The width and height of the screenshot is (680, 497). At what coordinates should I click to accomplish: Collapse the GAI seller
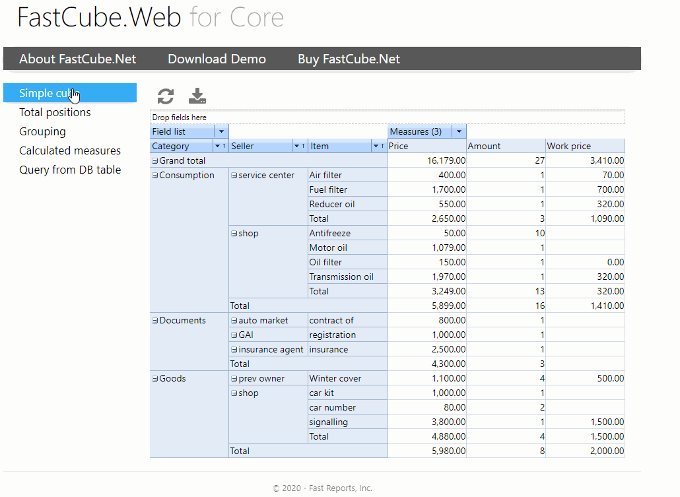point(234,335)
